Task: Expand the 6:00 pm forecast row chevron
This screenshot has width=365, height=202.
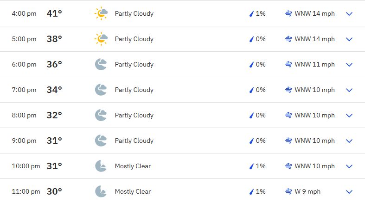Action: tap(349, 65)
